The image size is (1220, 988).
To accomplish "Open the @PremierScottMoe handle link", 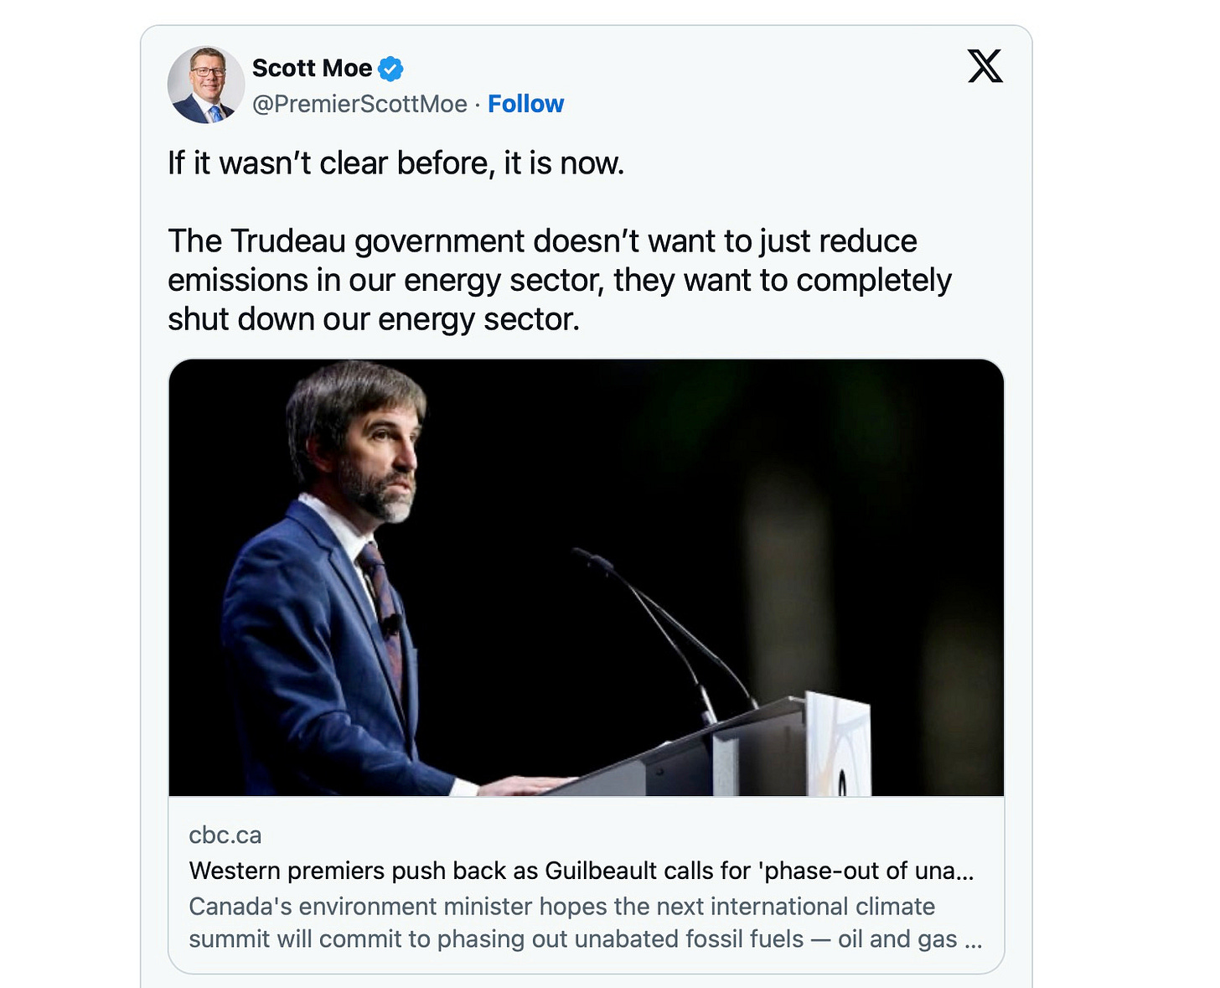I will (359, 104).
